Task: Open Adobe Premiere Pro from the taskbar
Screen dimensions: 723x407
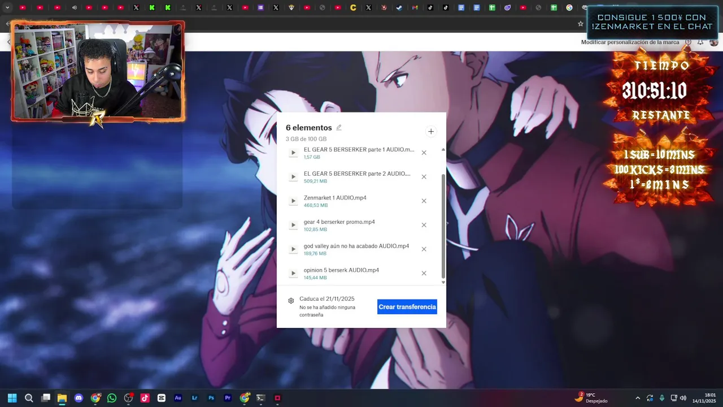Action: [x=228, y=398]
